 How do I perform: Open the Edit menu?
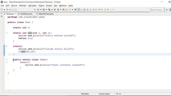point(7,6)
